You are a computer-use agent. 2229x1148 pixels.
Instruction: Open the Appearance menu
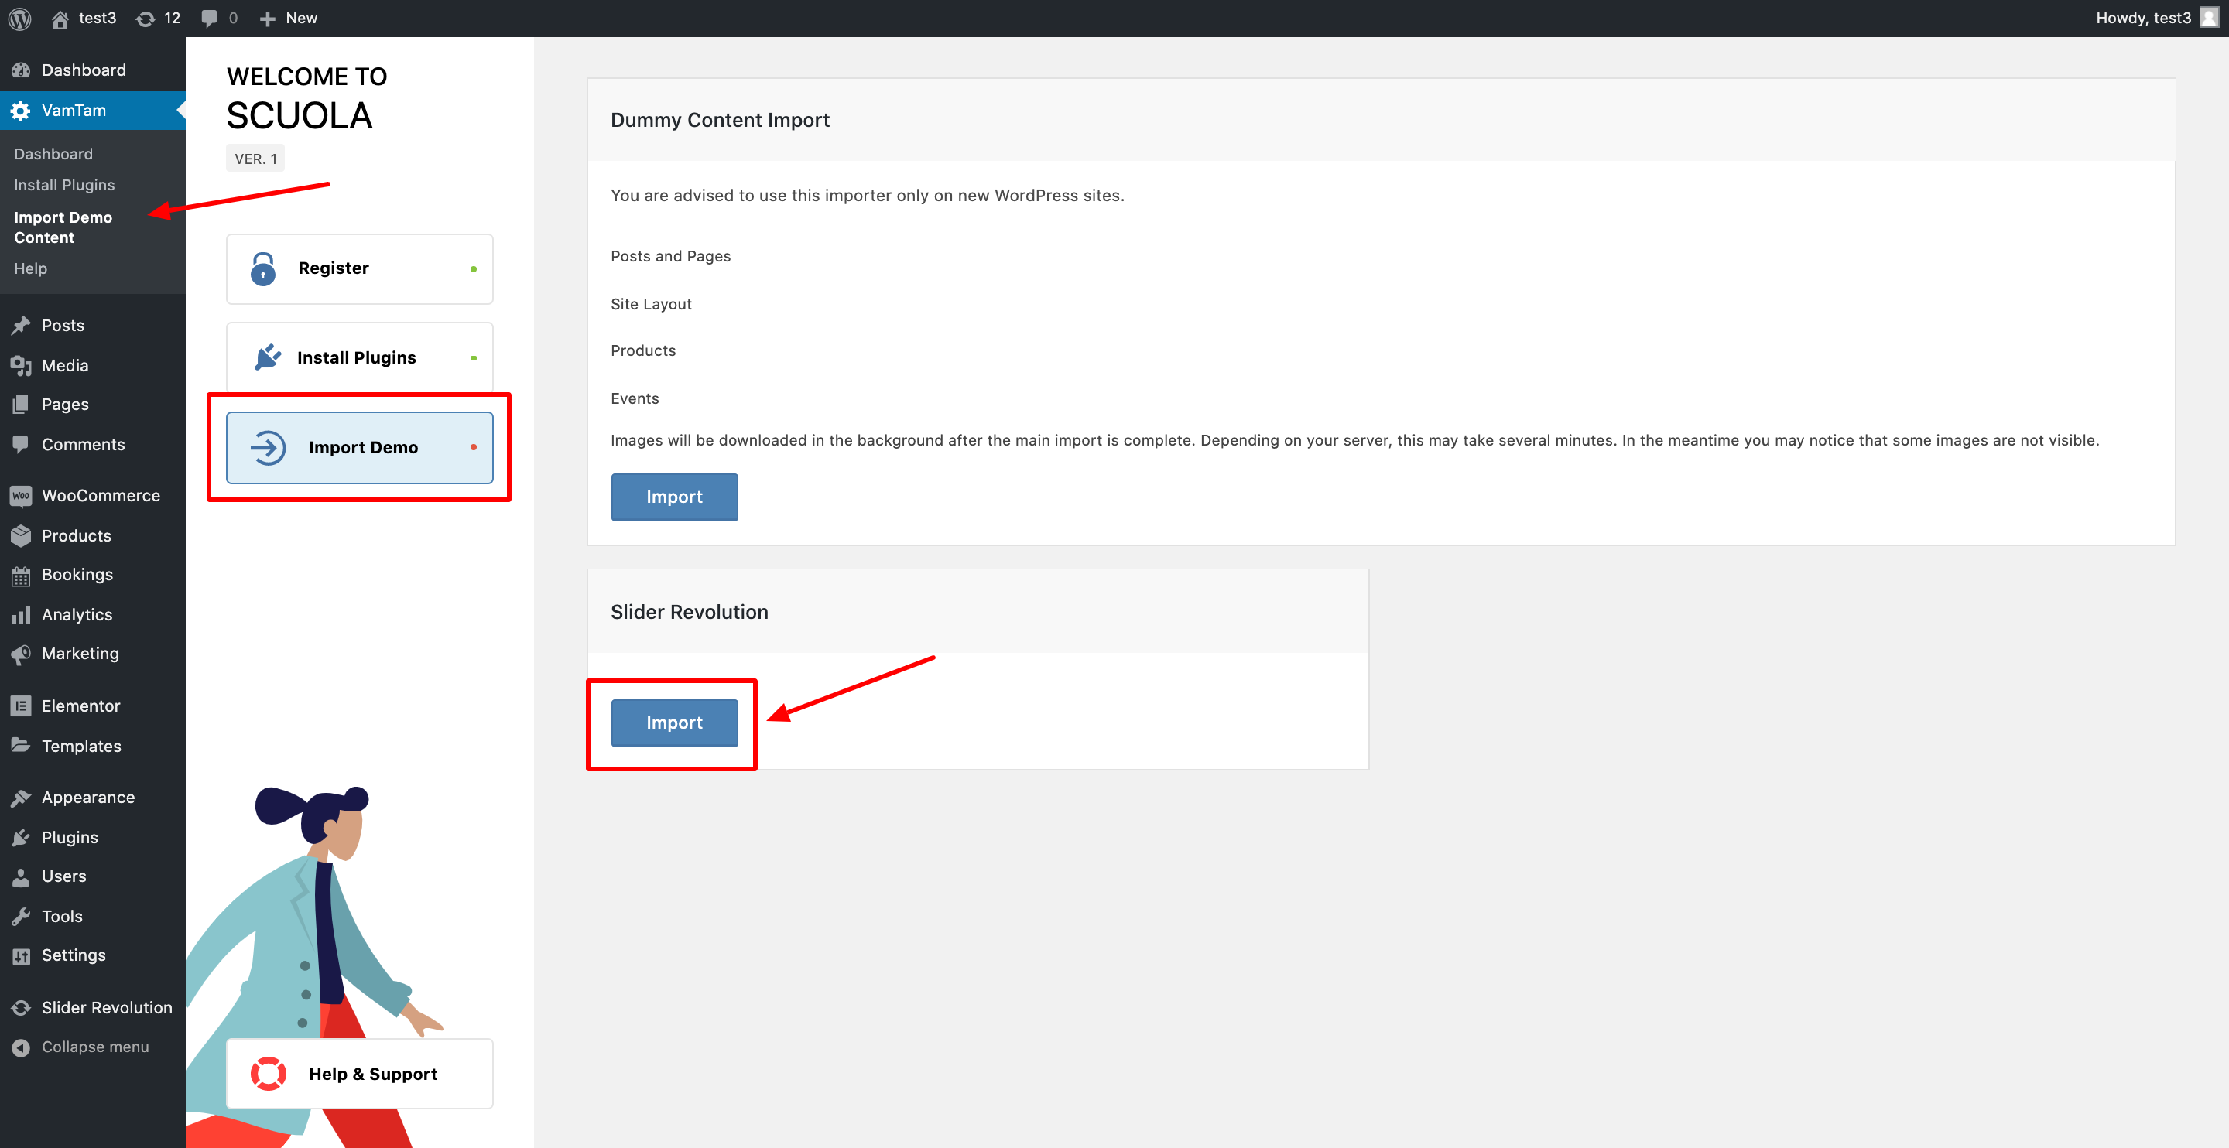pyautogui.click(x=87, y=798)
